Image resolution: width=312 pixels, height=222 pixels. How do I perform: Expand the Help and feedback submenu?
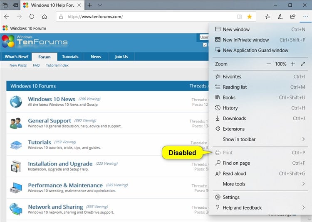(260, 208)
